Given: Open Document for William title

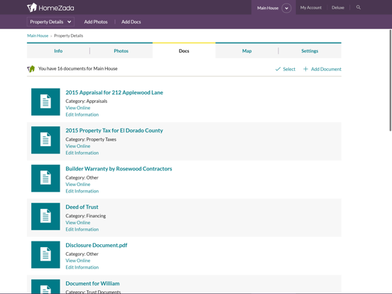Looking at the screenshot, I should [92, 283].
